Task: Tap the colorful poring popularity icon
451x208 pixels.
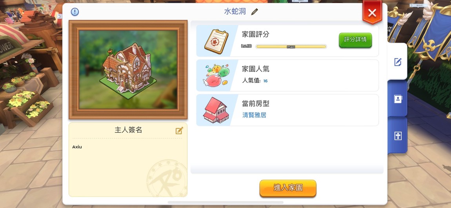Action: click(216, 75)
